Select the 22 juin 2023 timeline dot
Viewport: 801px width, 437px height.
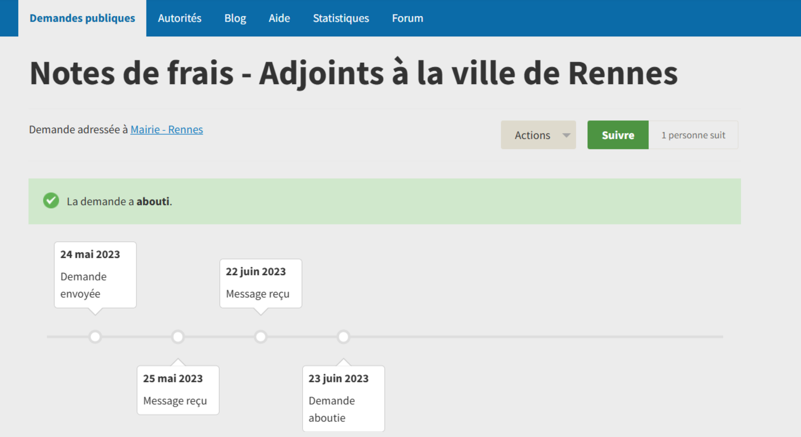[x=261, y=337]
